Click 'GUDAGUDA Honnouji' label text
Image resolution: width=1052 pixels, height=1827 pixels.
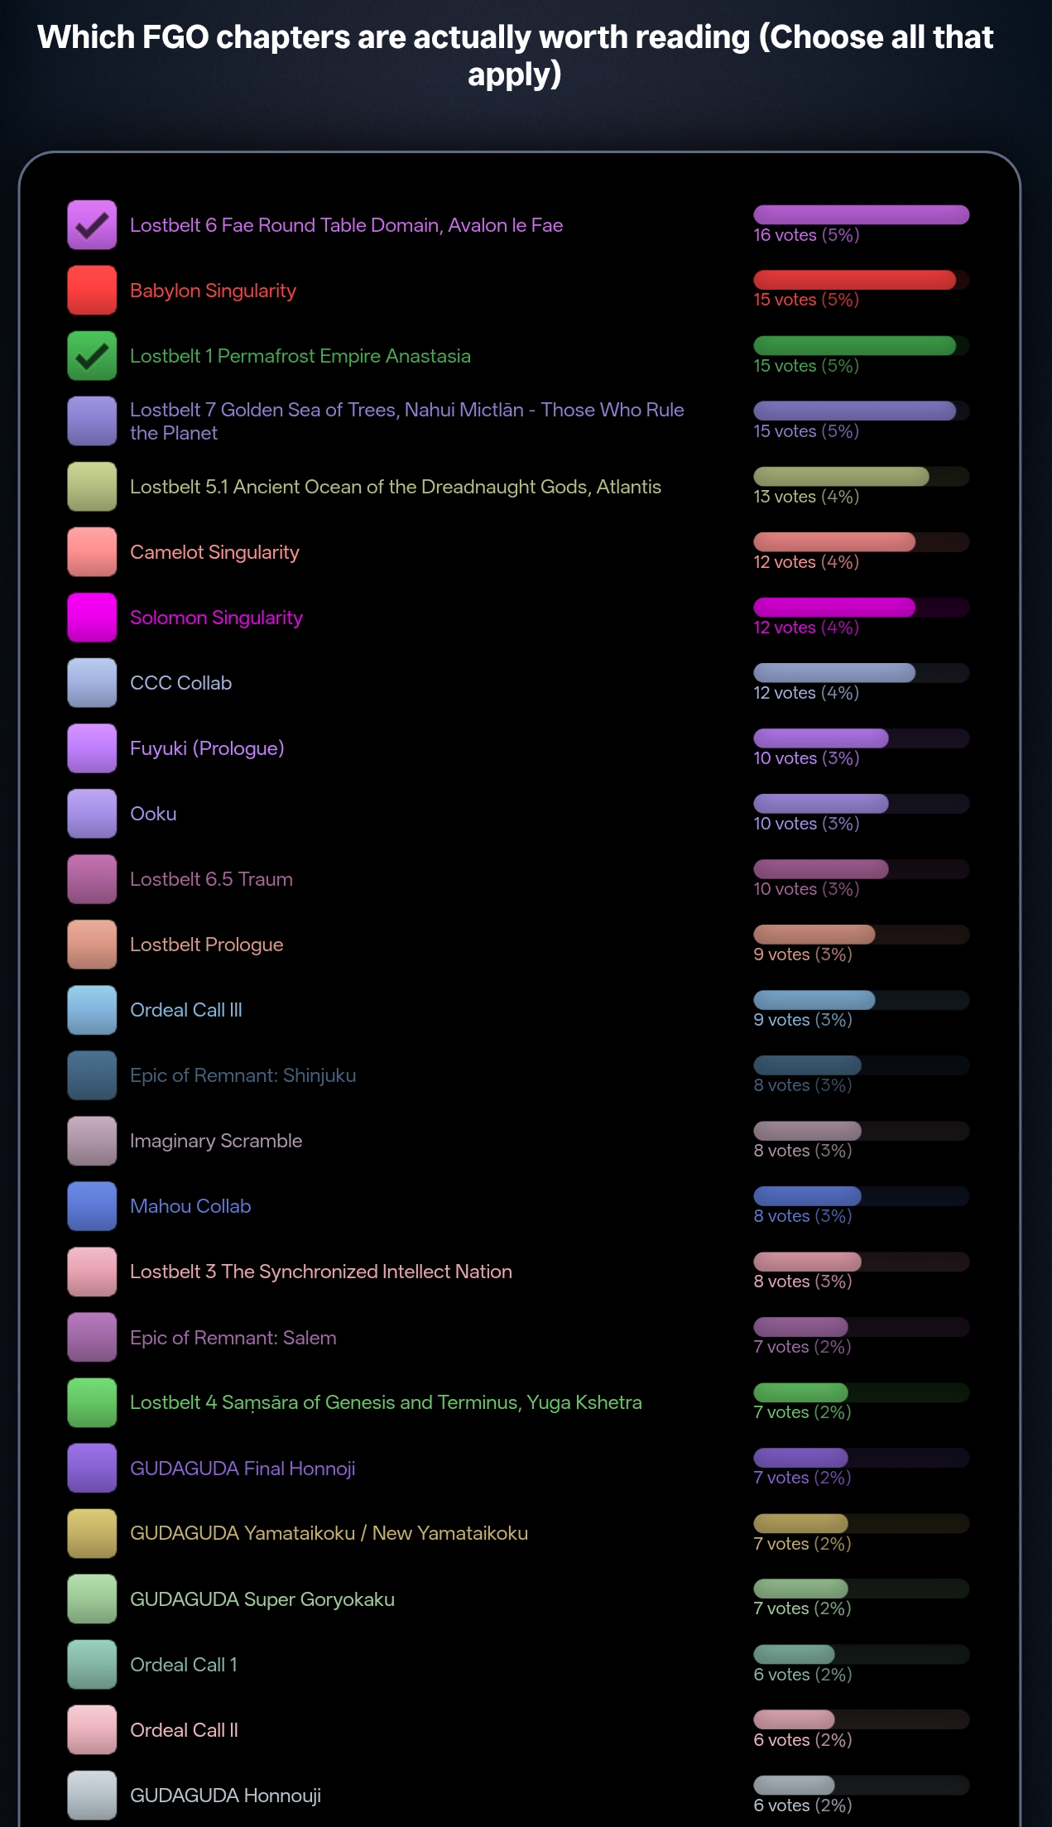[x=225, y=1796]
